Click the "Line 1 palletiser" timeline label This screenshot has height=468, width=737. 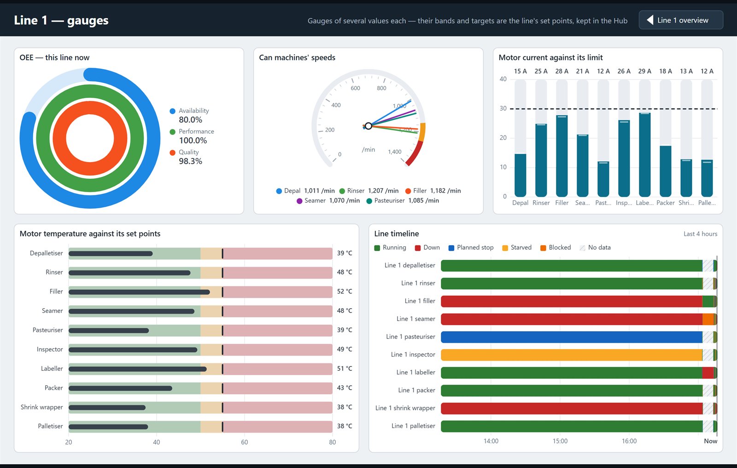coord(413,426)
